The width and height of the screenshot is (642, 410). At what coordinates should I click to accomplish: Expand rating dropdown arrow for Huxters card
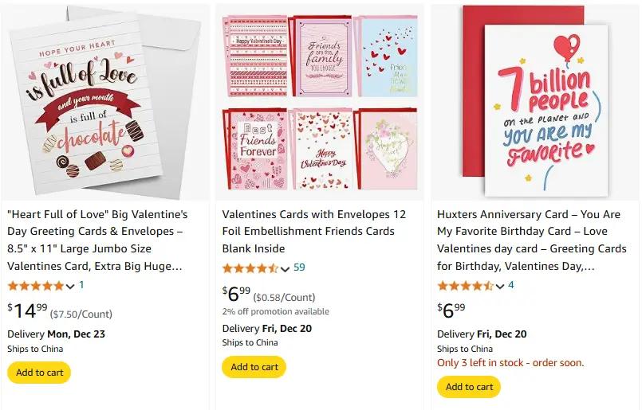click(x=499, y=287)
